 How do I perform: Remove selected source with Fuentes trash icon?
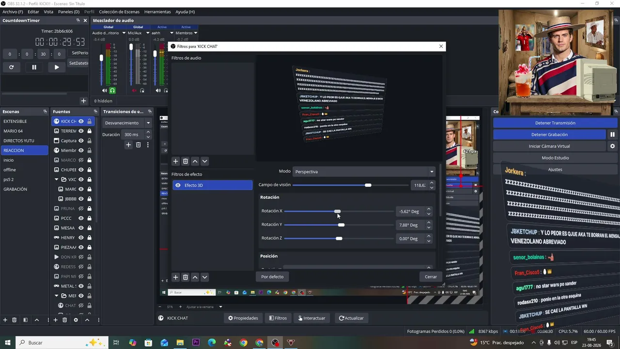tap(64, 320)
